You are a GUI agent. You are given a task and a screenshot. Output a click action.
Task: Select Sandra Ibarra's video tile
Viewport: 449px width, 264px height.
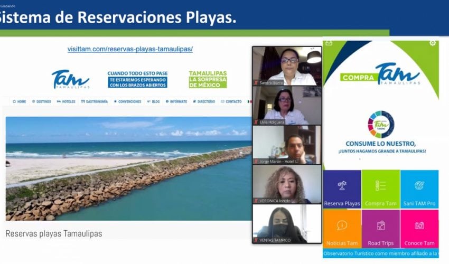coord(286,66)
